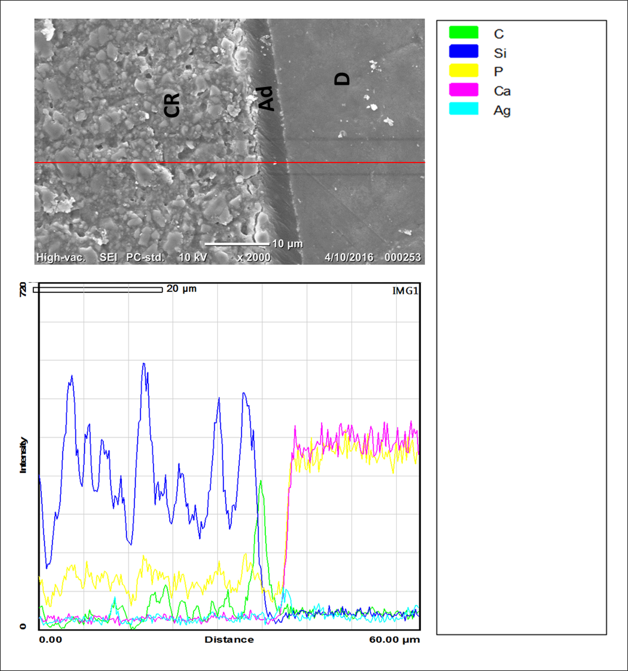The image size is (628, 671).
Task: Click the Ad label on SEM image
Action: 266,99
